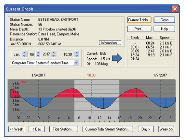Select max time 19:19
184x140 pixels.
150,55
